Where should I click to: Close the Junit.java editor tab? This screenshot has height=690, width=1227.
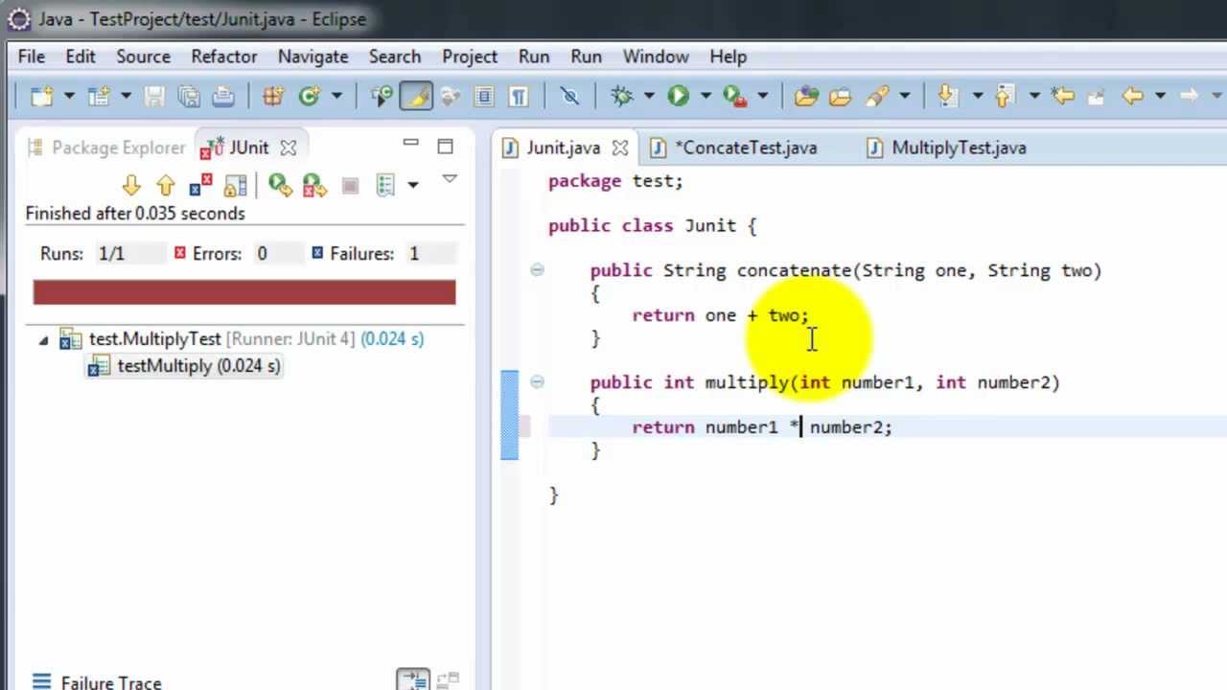620,148
